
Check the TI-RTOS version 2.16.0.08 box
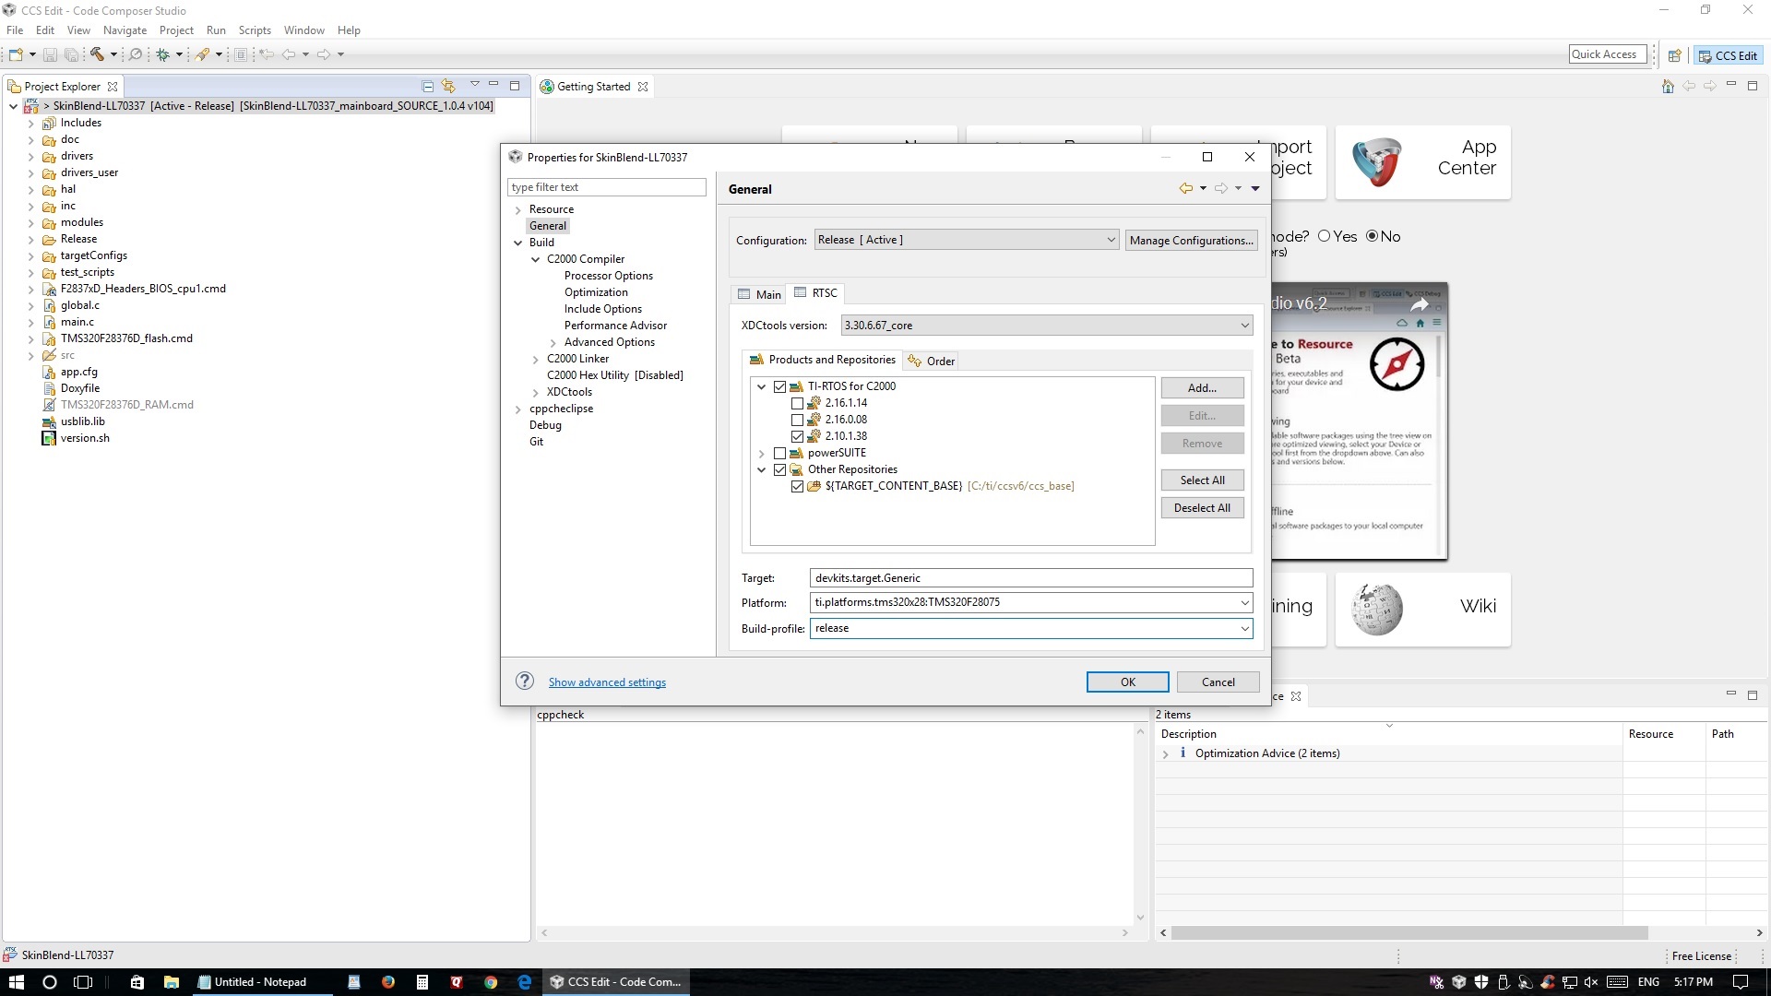798,420
